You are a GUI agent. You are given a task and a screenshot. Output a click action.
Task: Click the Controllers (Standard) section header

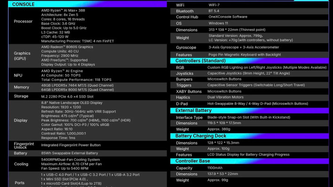249,61
